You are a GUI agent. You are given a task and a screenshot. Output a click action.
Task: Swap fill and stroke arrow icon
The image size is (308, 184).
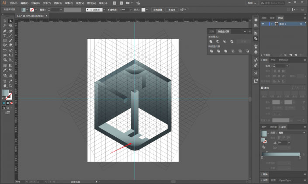point(11,90)
